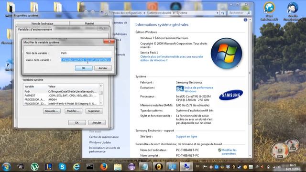Image resolution: width=306 pixels, height=172 pixels.
Task: Open the Mozilla Thunderbird desktop icon
Action: (x=293, y=11)
